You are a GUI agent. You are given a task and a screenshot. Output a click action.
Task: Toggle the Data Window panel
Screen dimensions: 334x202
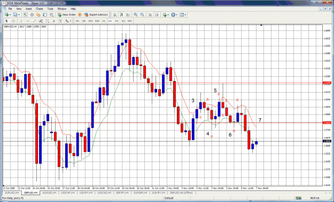click(32, 14)
